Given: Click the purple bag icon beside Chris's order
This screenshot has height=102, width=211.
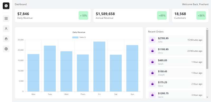Looking at the screenshot, I should 152,51.
